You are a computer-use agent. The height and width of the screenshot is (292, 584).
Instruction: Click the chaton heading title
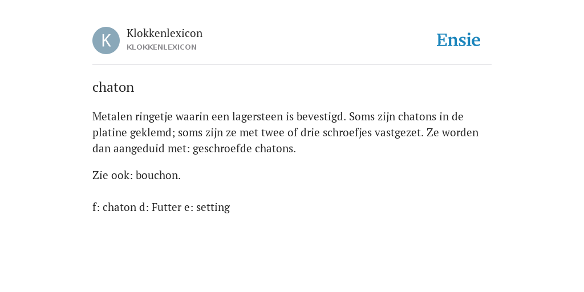click(113, 87)
